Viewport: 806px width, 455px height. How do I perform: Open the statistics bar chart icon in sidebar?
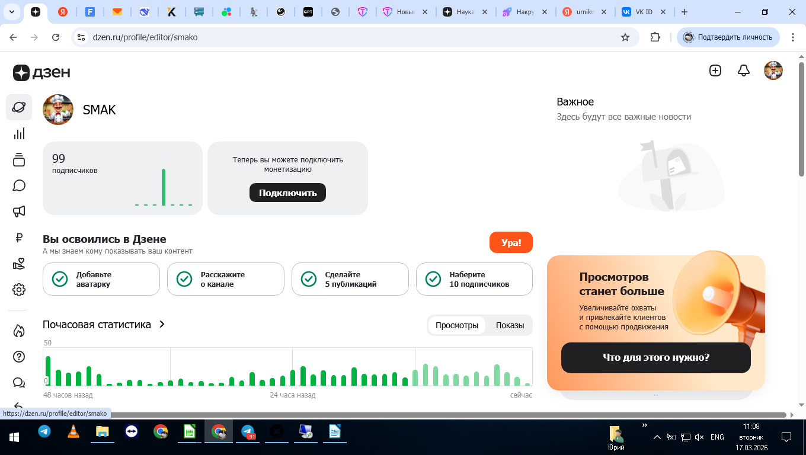click(x=19, y=133)
